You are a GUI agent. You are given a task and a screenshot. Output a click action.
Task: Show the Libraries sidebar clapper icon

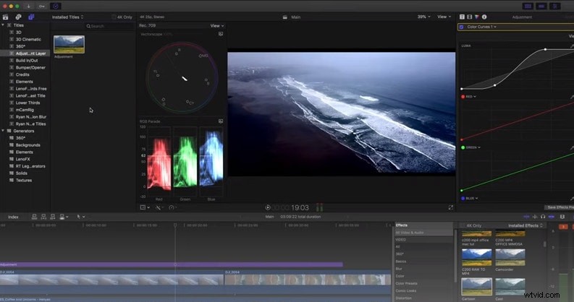6,17
